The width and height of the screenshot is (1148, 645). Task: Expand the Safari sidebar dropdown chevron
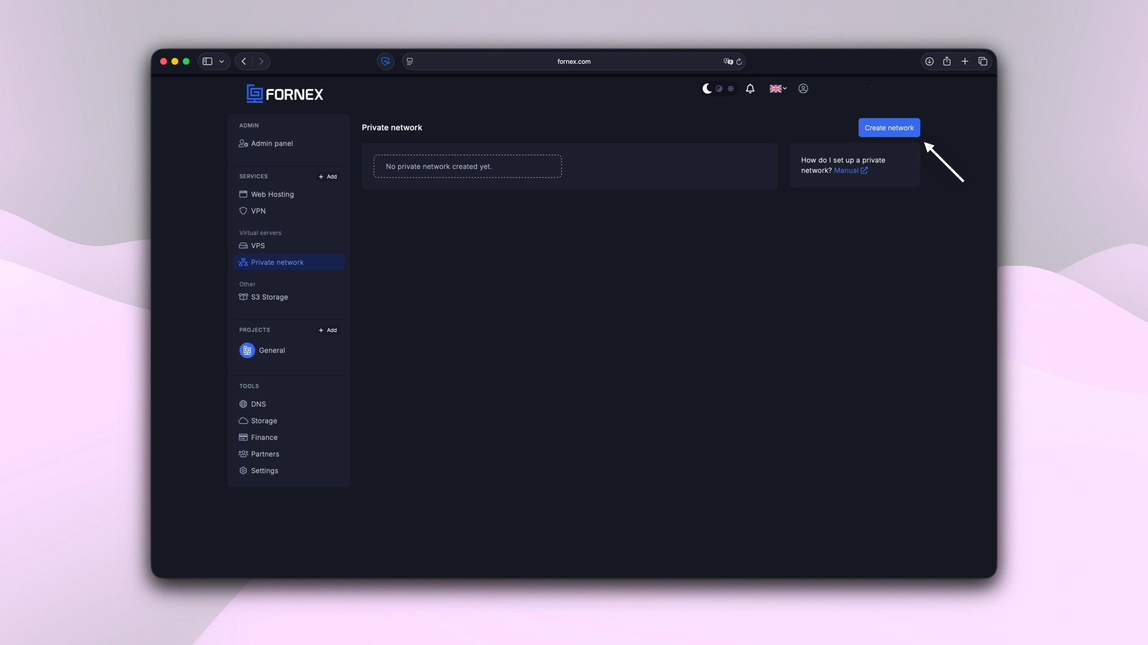coord(221,61)
